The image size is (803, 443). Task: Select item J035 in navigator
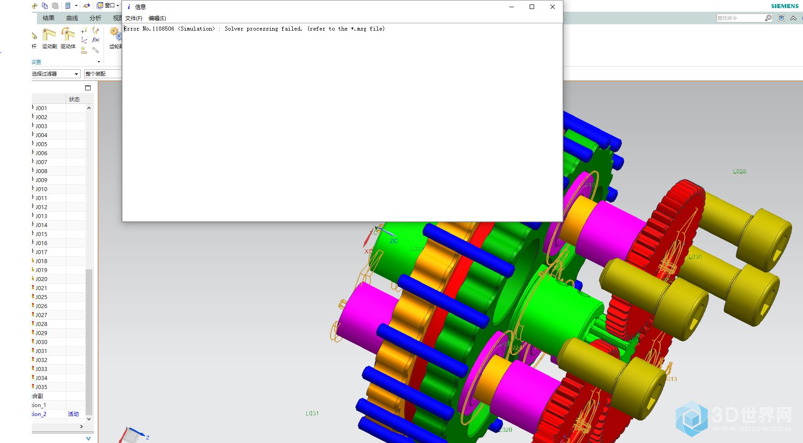pyautogui.click(x=41, y=387)
